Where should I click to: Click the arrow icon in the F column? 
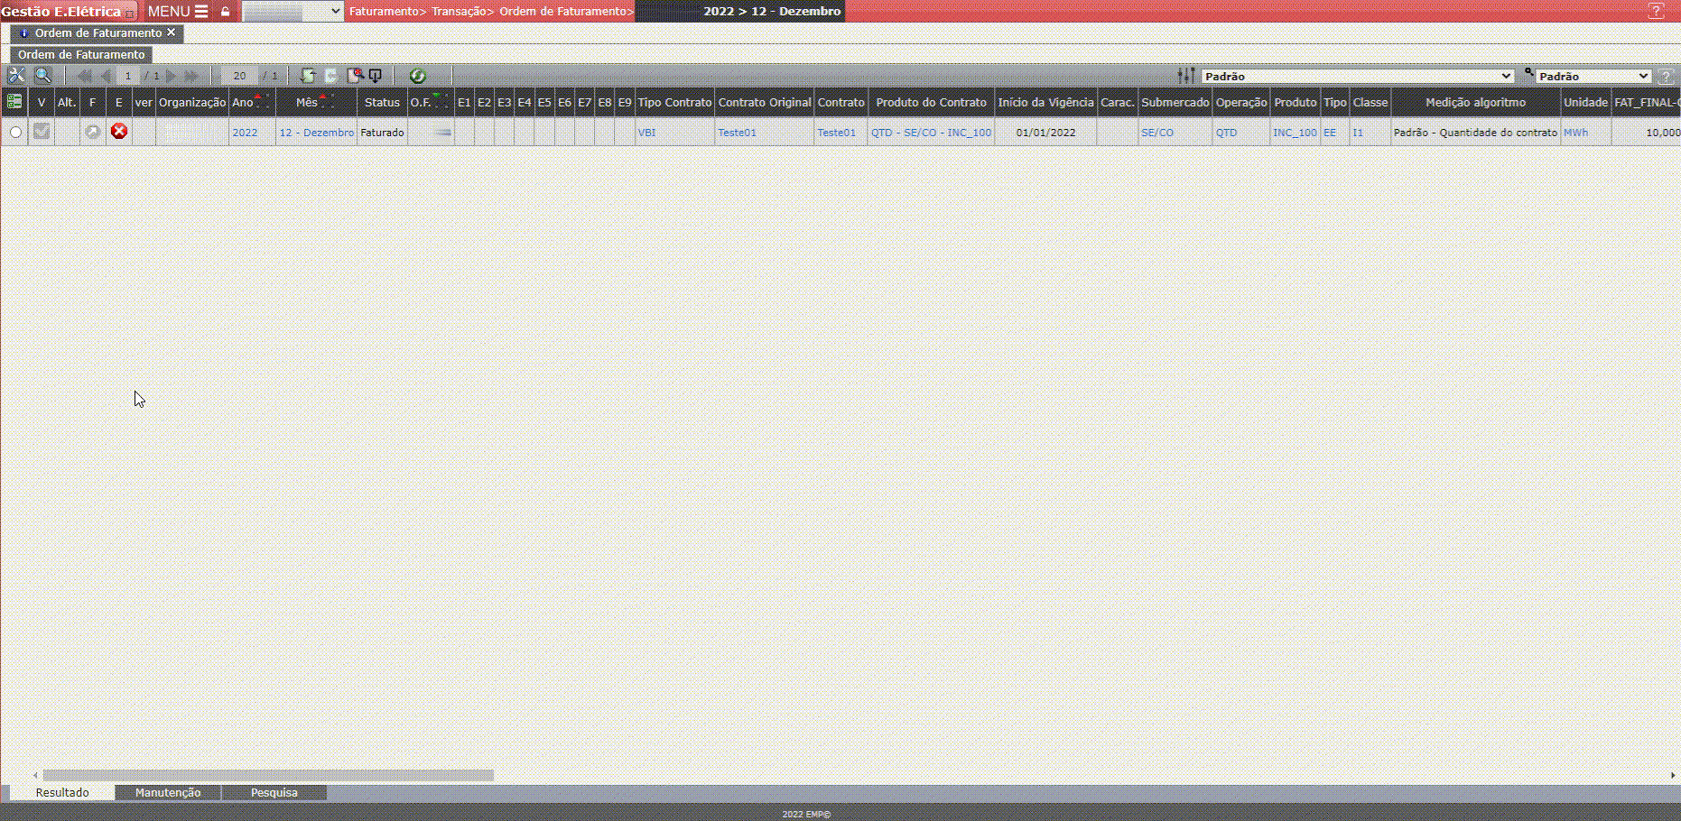pyautogui.click(x=92, y=132)
